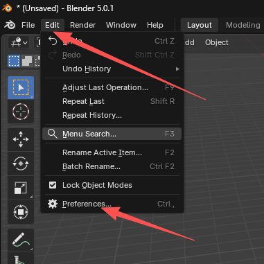Click the redo arrow icon beside Redo
The width and height of the screenshot is (264, 264).
[53, 55]
